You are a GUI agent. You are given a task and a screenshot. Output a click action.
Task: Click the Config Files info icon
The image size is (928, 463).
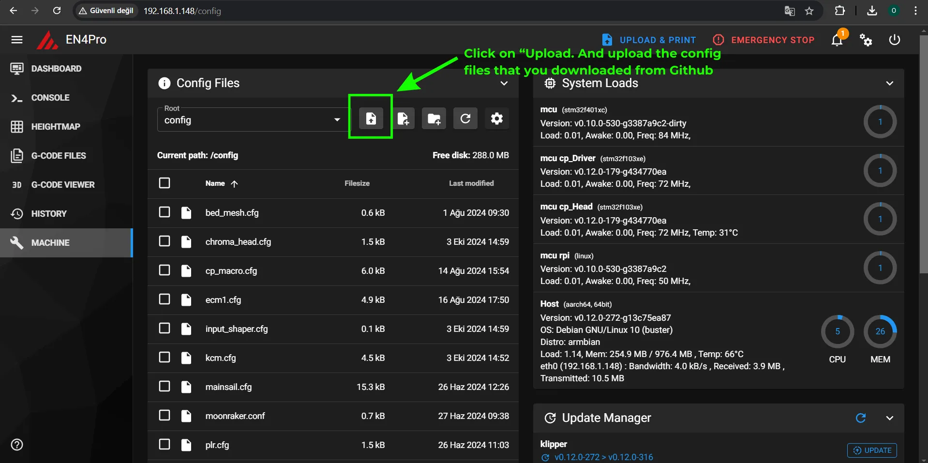pyautogui.click(x=165, y=83)
